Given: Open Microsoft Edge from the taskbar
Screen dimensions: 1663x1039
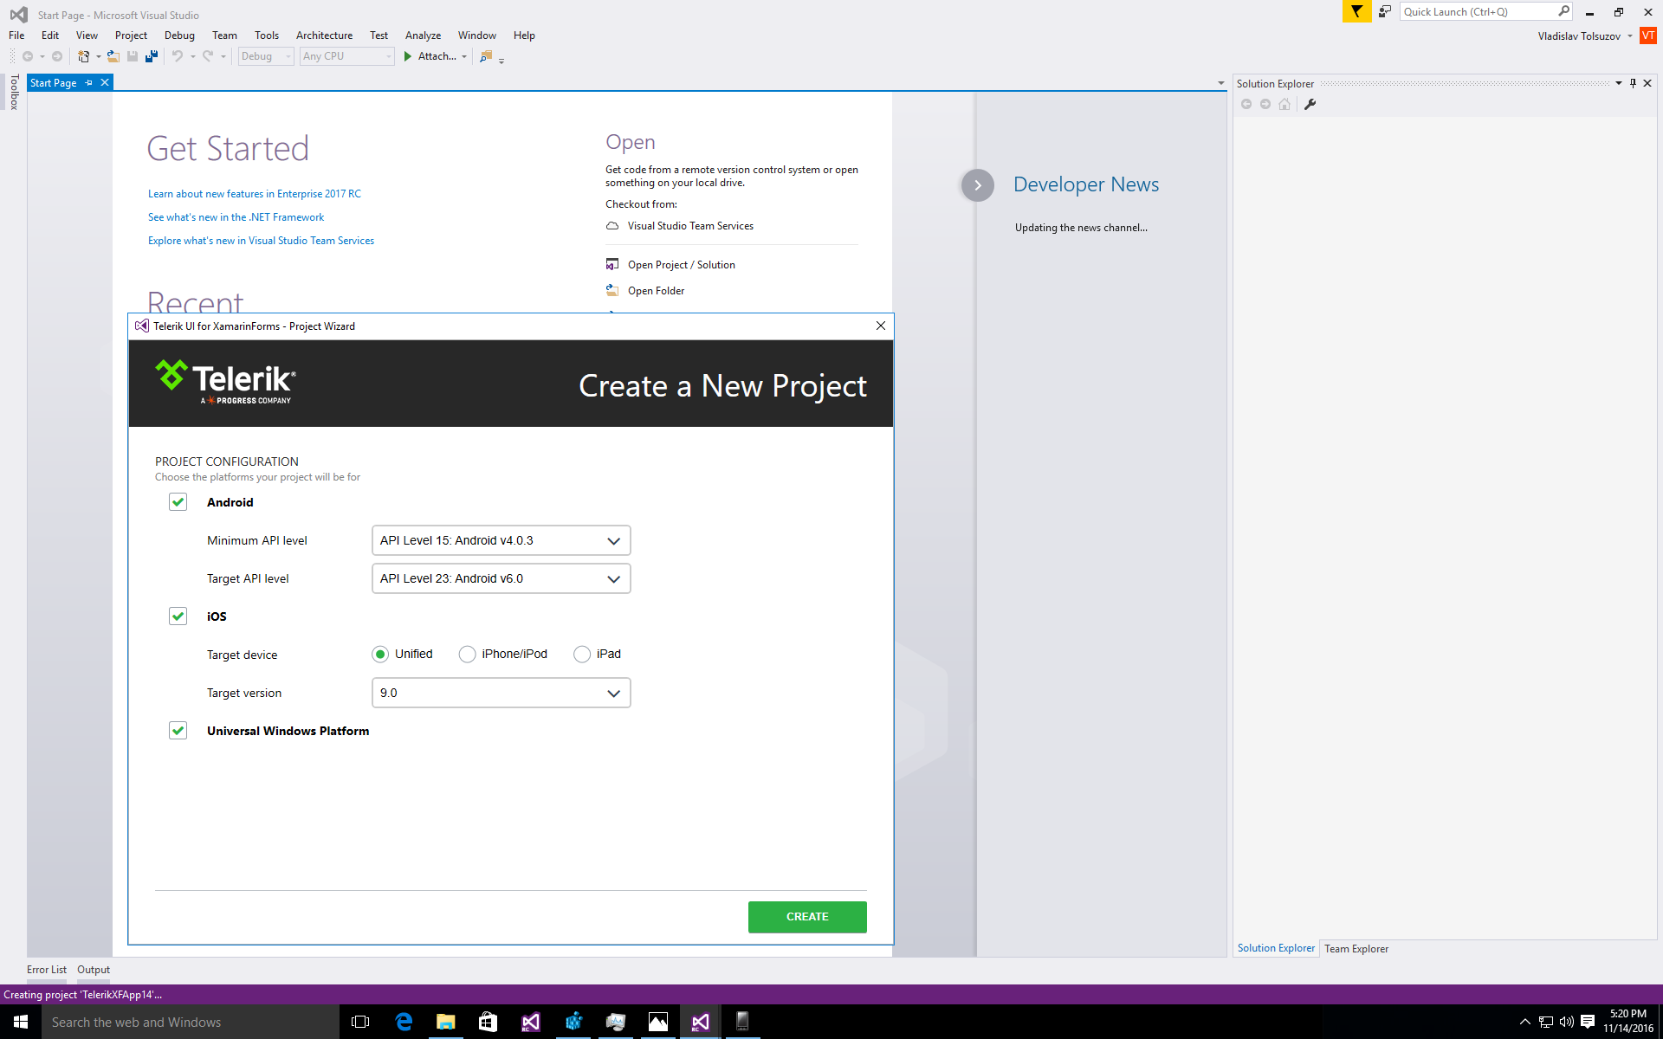Looking at the screenshot, I should click(x=404, y=1022).
